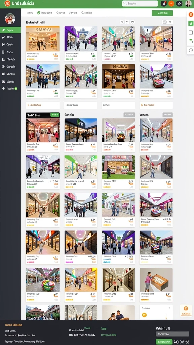This screenshot has height=345, width=194.
Task: Click the dark refresh icon in the top bar
Action: 179,3
